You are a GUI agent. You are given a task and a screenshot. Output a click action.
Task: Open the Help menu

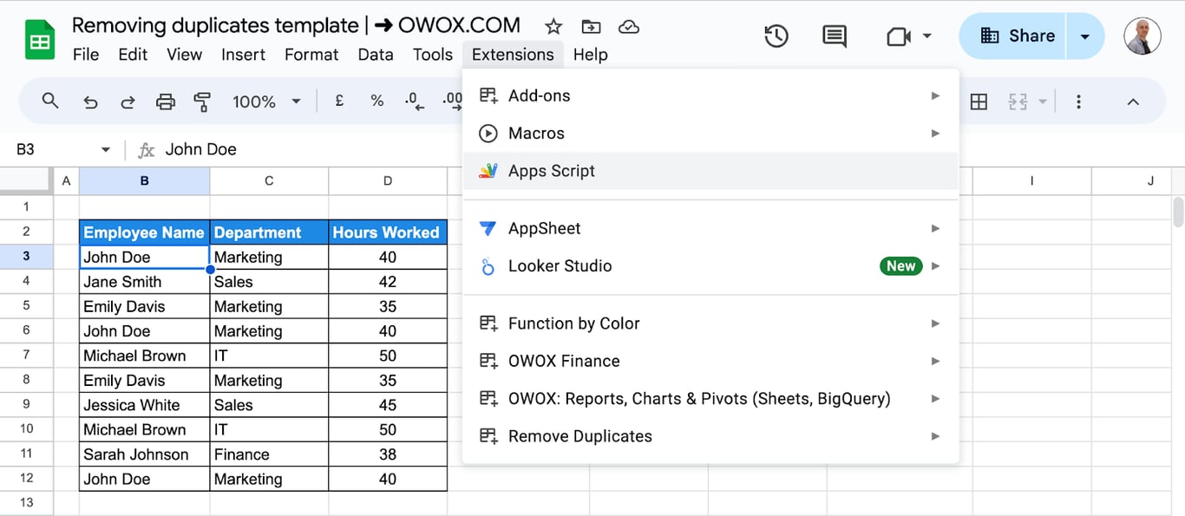click(590, 55)
